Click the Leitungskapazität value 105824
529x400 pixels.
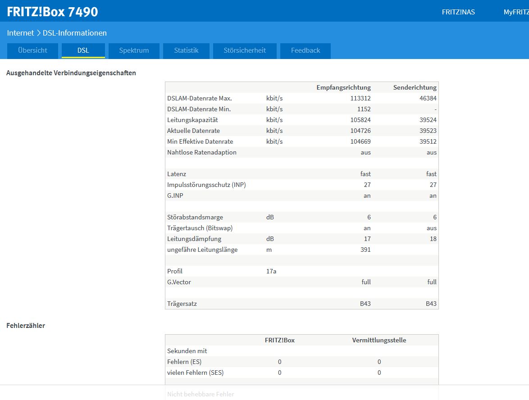[x=360, y=120]
